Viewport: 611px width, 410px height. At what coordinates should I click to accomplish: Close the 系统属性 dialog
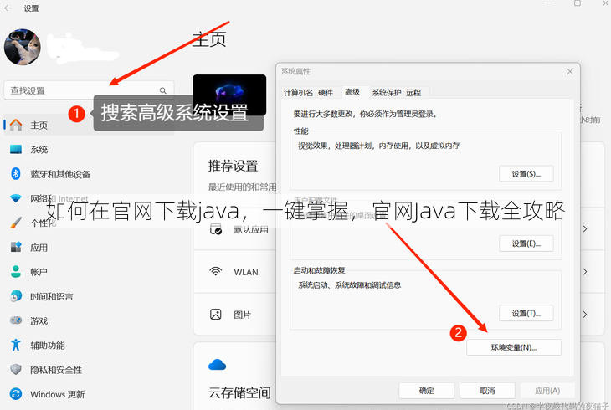pyautogui.click(x=570, y=71)
